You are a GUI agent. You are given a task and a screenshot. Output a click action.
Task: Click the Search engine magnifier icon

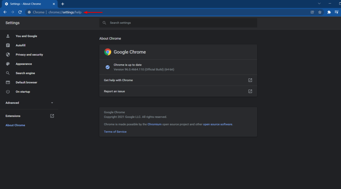8,73
